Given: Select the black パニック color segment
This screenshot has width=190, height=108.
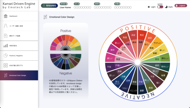Looking at the screenshot, I should coord(133,90).
